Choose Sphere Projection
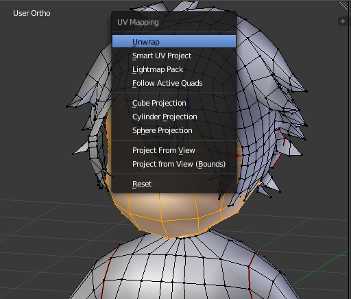 174,130
